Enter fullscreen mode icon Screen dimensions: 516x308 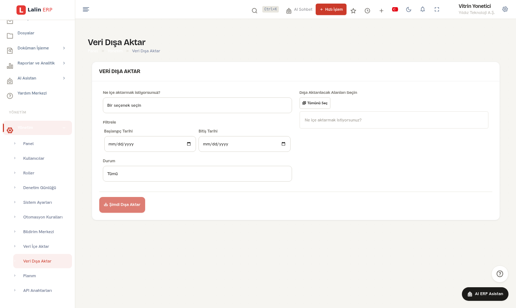coord(437,9)
